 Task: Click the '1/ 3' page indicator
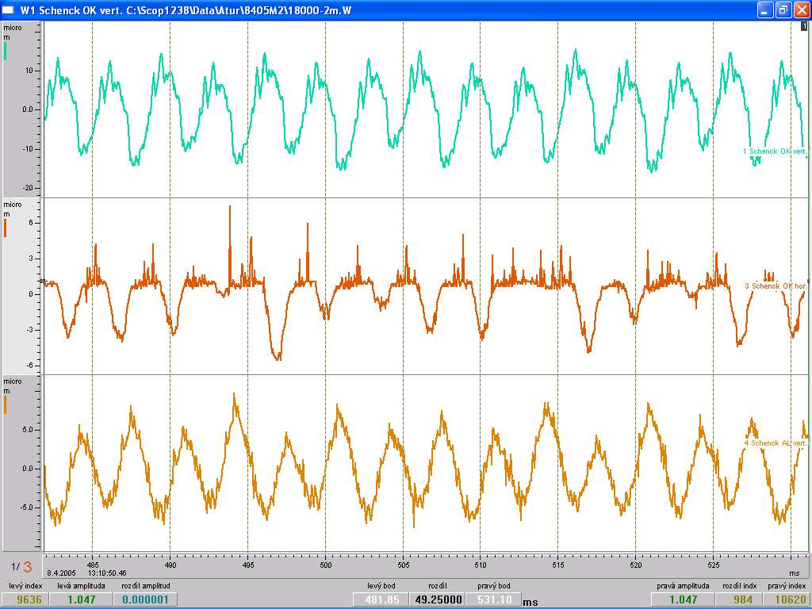pos(21,566)
